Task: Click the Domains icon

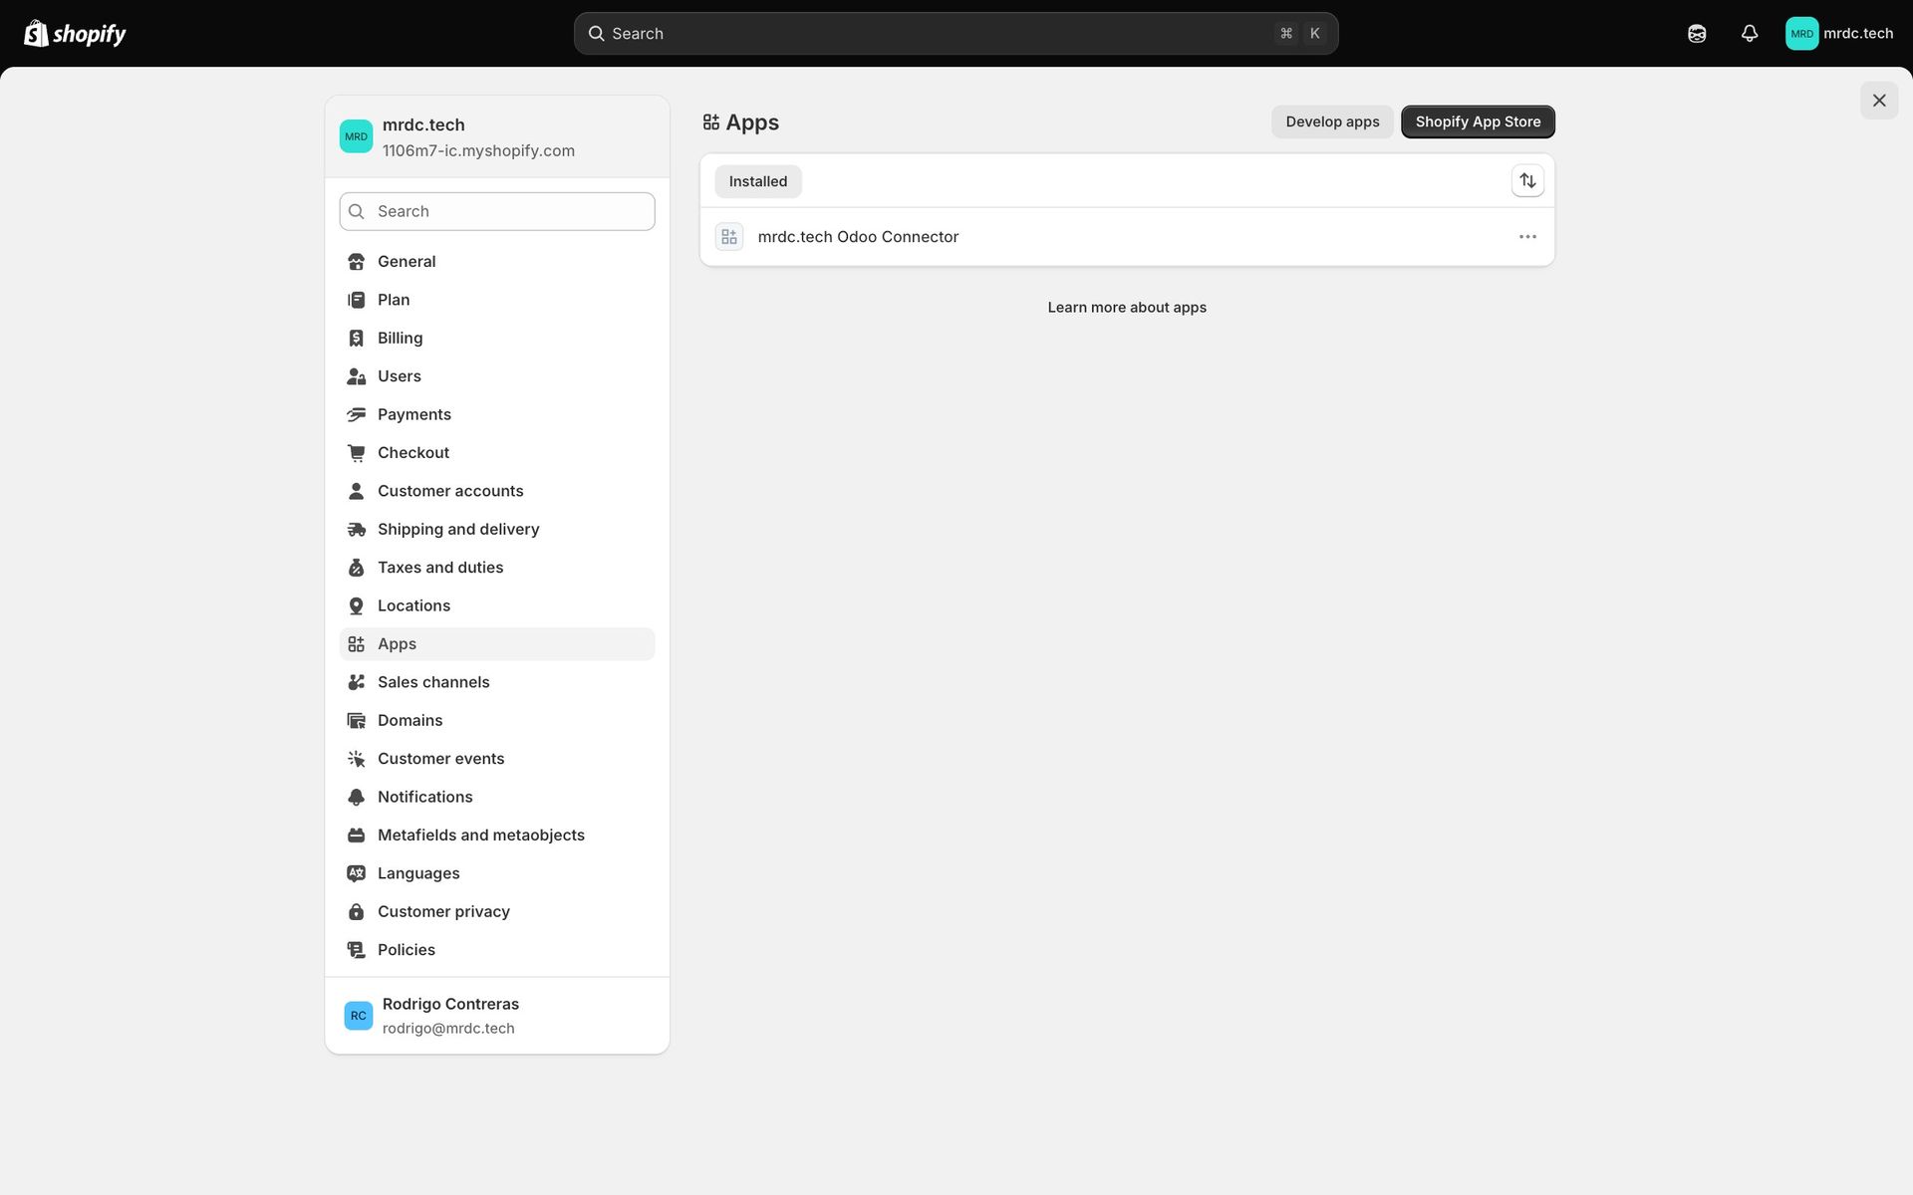Action: 356,721
